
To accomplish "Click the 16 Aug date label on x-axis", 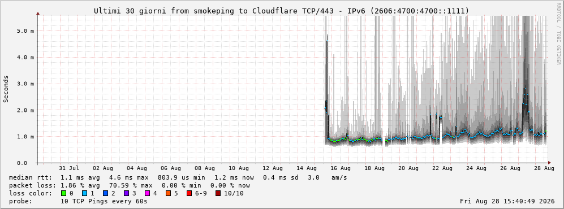I will (x=340, y=168).
